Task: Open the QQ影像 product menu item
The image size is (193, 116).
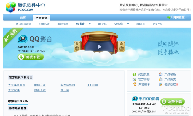Action: point(119,24)
